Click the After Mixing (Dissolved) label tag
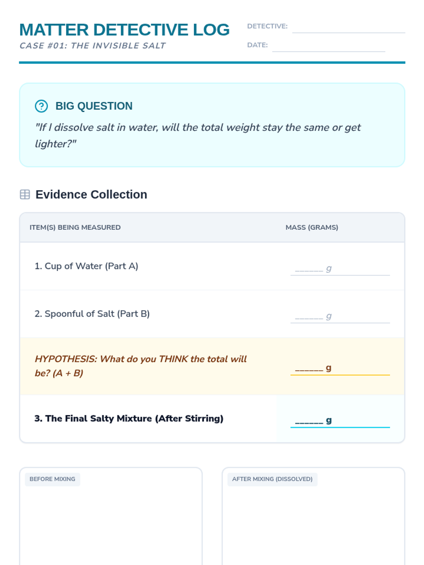The image size is (424, 565). point(272,479)
